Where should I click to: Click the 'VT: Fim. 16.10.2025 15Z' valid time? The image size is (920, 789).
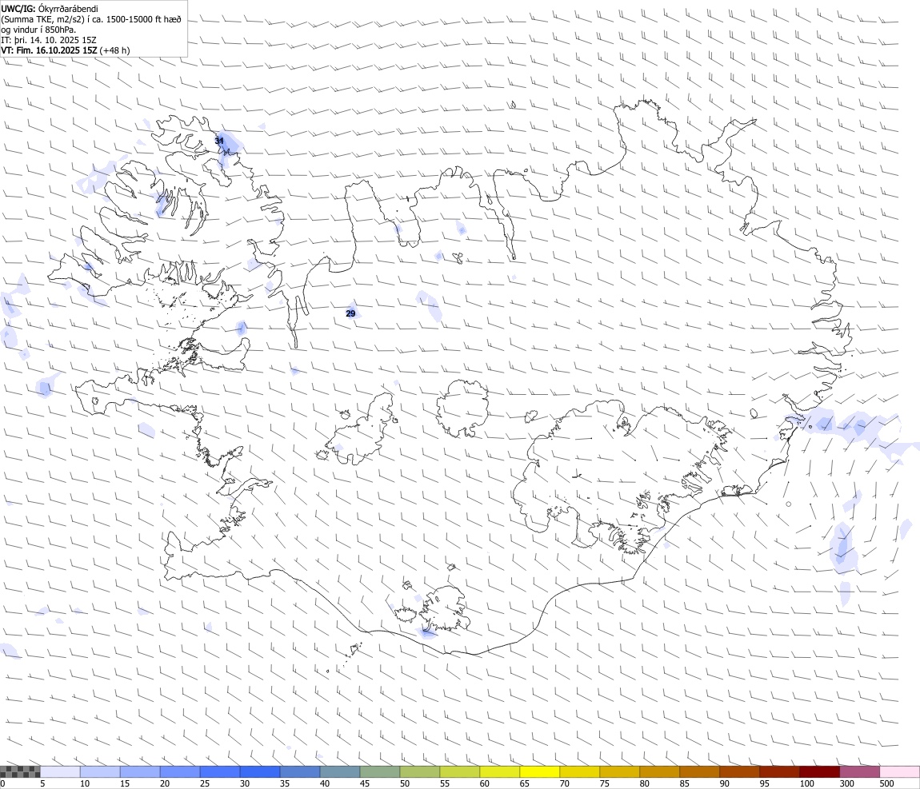tap(50, 50)
